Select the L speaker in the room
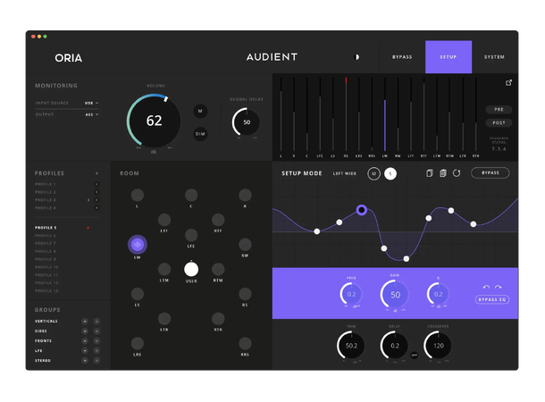The width and height of the screenshot is (545, 402). 138,196
